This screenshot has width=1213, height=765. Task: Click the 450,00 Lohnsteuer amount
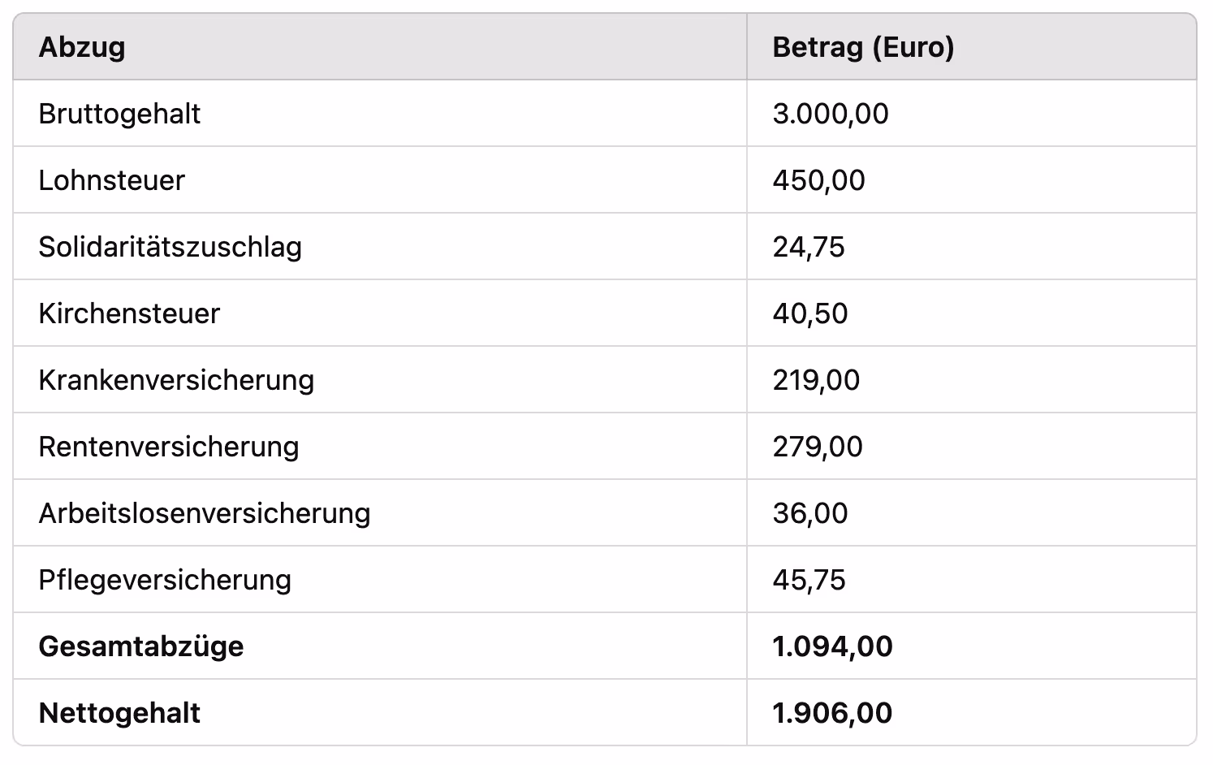pyautogui.click(x=818, y=180)
